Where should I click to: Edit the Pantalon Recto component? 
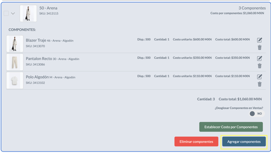pos(260,58)
